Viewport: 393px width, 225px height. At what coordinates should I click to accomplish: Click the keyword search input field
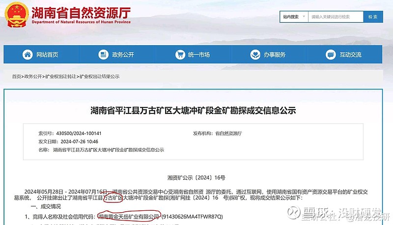click(x=336, y=17)
